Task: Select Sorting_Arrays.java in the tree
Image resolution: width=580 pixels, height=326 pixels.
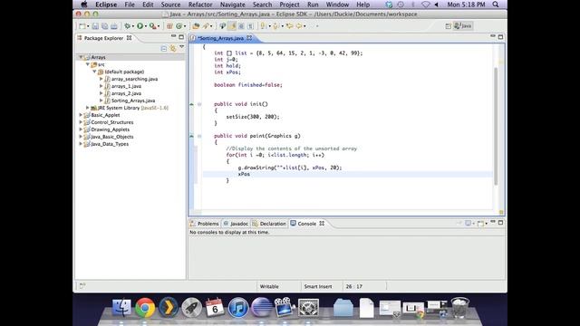Action: (133, 101)
